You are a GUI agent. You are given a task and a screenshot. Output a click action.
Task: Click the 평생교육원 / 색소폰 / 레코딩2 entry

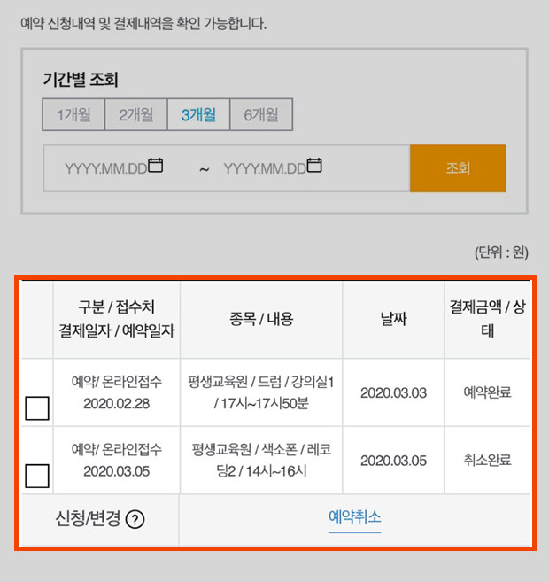(x=261, y=461)
